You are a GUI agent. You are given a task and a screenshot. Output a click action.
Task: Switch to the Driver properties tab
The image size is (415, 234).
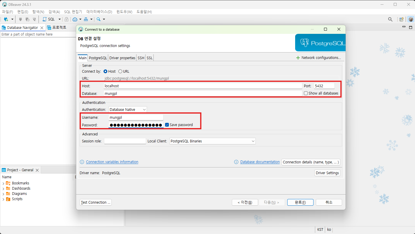[122, 58]
